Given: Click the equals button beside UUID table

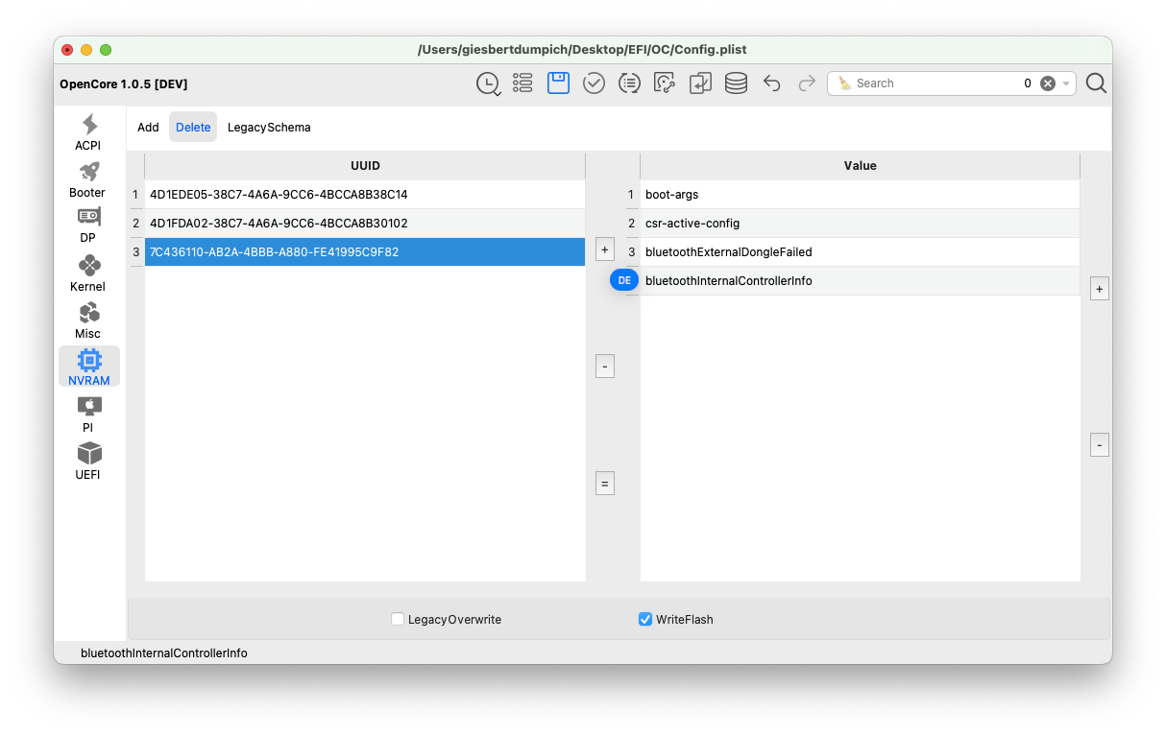Looking at the screenshot, I should 605,484.
